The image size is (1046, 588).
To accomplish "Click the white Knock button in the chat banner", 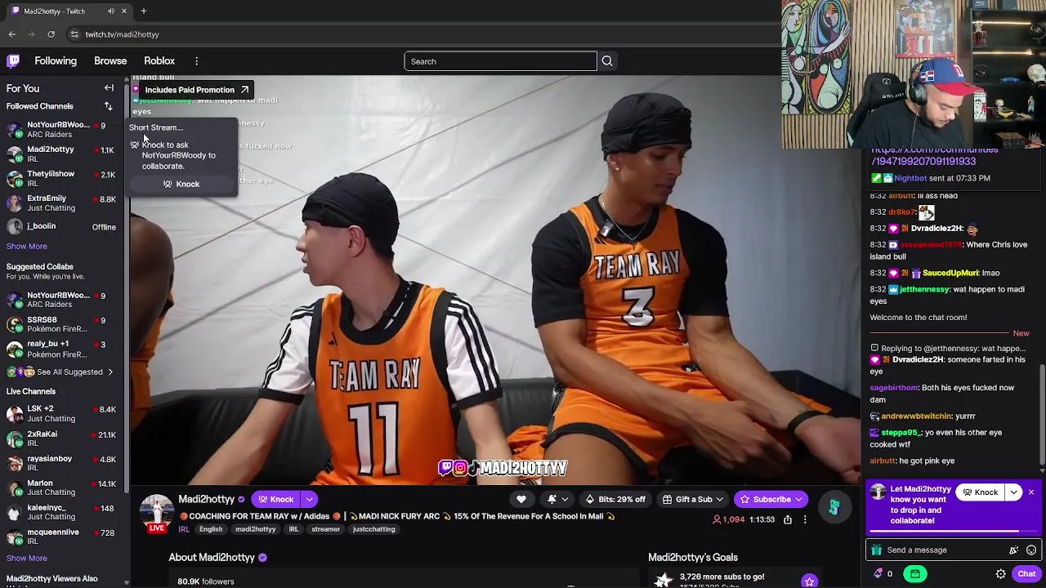I will point(980,492).
